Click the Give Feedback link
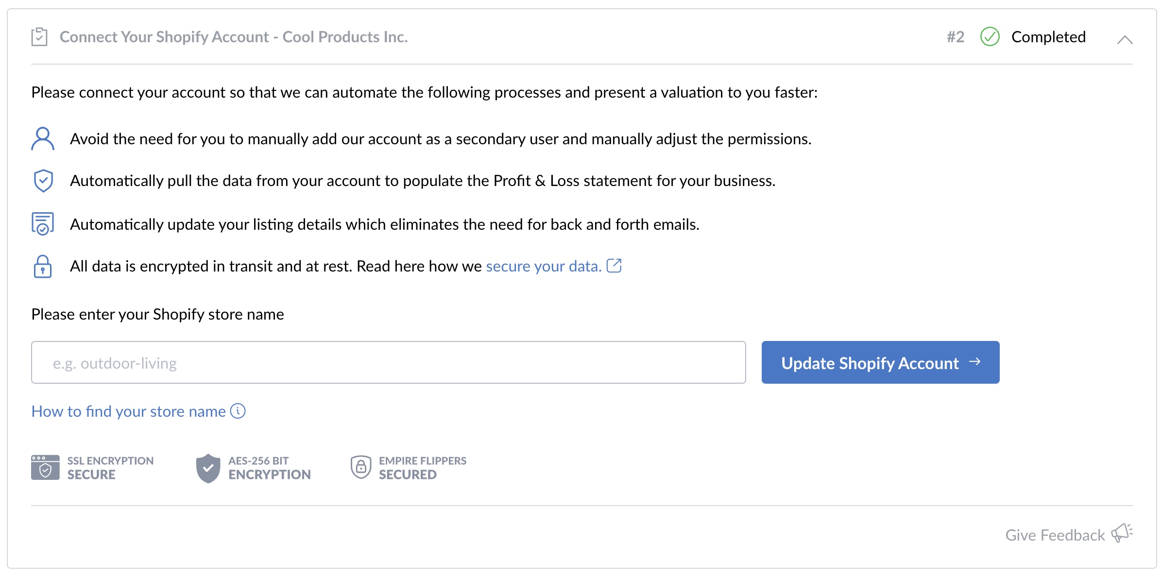Screen dimensions: 1162x577 click(1055, 535)
